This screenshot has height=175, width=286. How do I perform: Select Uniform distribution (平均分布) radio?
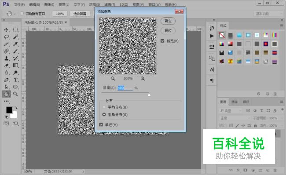pos(104,107)
